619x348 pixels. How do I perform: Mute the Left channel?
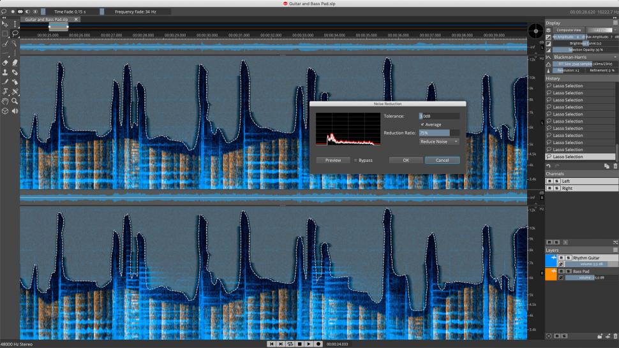549,181
